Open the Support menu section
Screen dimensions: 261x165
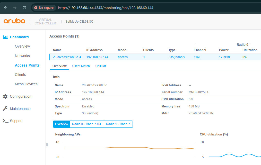(16, 121)
